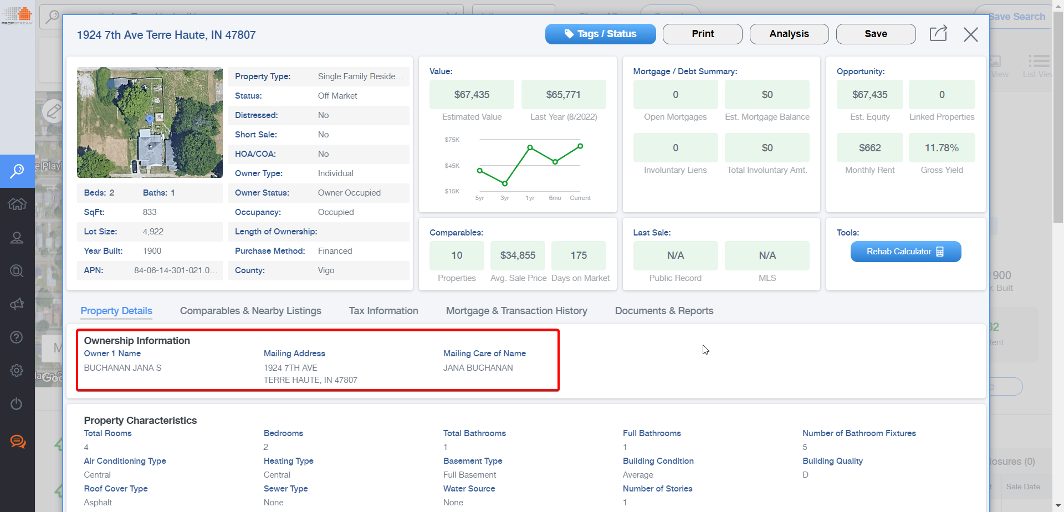The image size is (1064, 512).
Task: Click the page's vertical scrollbar
Action: click(x=1058, y=116)
